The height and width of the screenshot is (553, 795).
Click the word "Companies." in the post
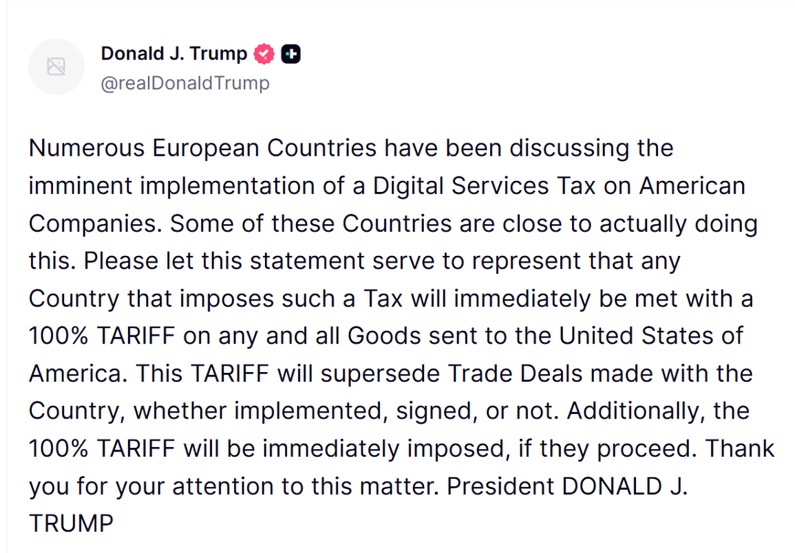[95, 224]
